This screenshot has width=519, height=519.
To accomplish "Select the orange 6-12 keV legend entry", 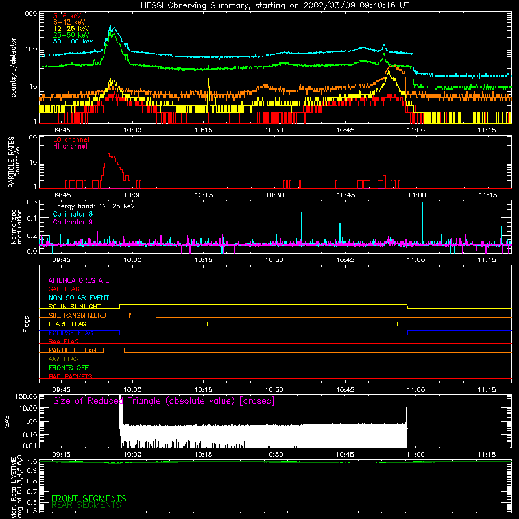I will pyautogui.click(x=69, y=22).
